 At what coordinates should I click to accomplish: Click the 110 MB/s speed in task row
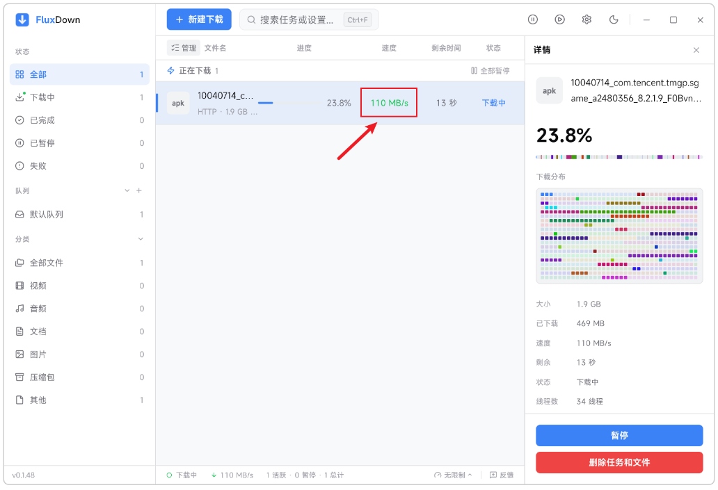point(389,103)
